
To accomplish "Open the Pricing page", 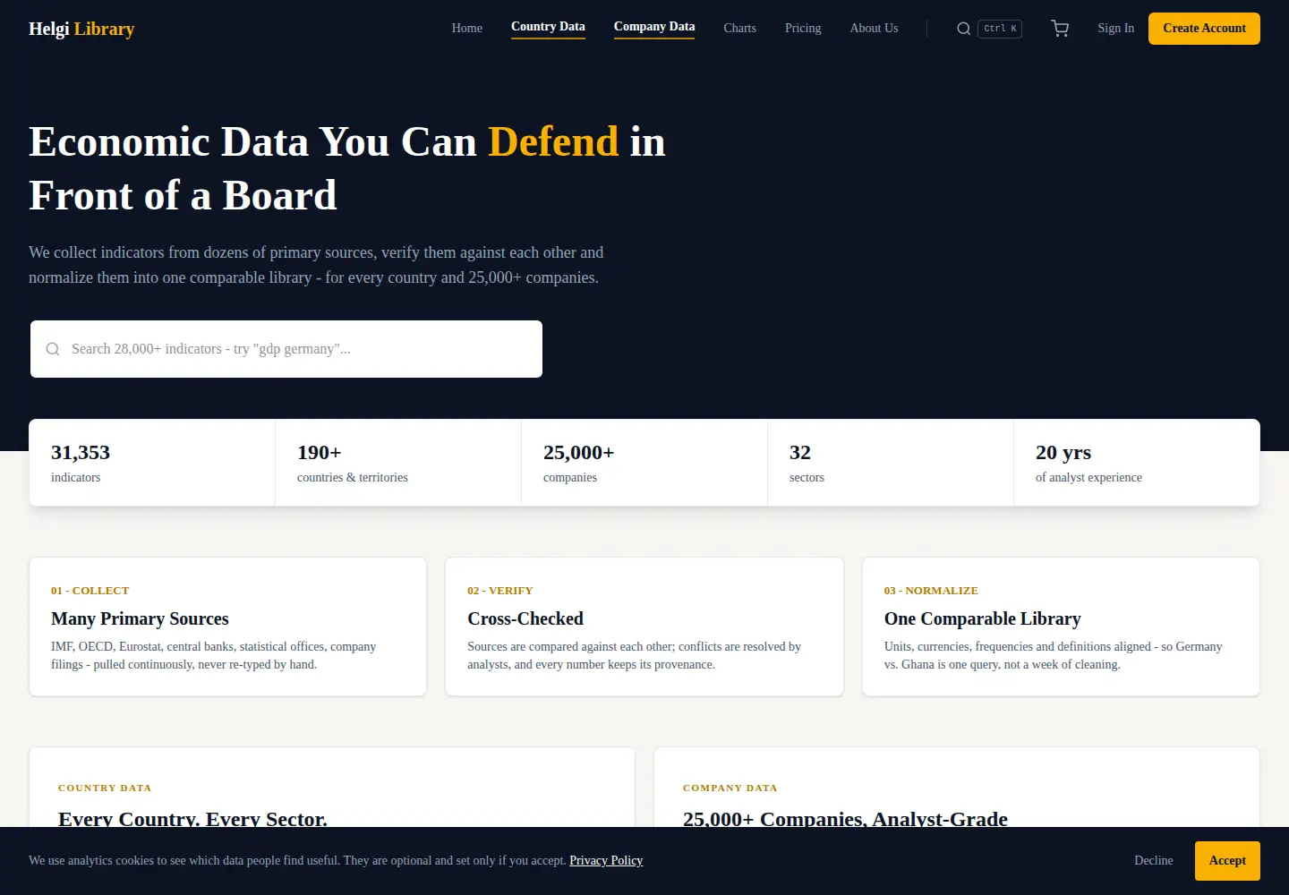I will (803, 29).
